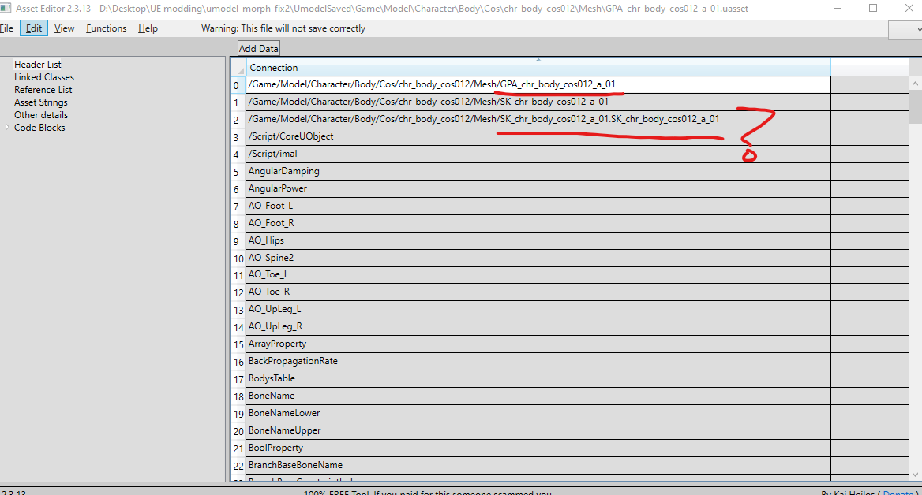The width and height of the screenshot is (922, 495).
Task: Select the BoneName row
Action: pyautogui.click(x=538, y=396)
